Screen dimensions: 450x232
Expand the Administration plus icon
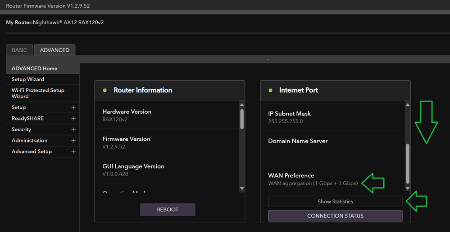tap(73, 141)
